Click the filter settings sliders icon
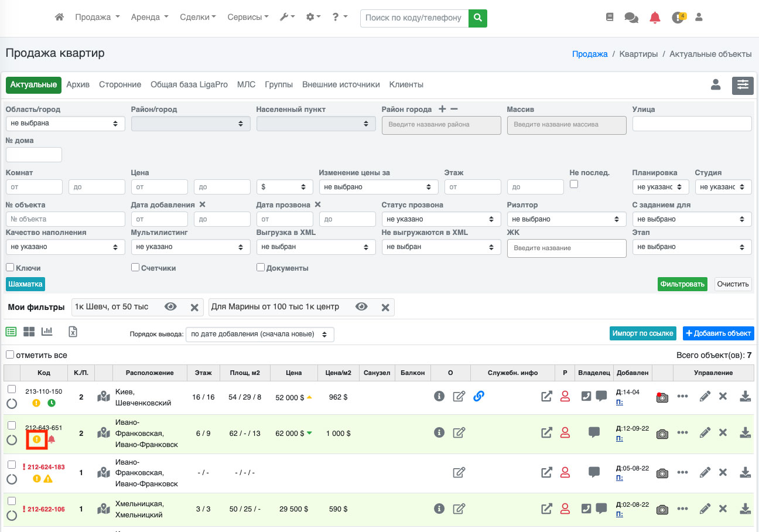The image size is (759, 532). click(743, 85)
